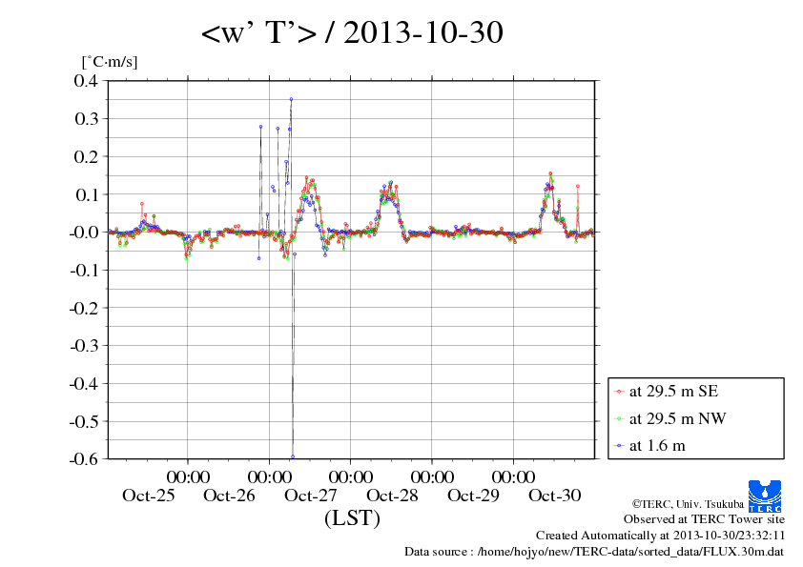Click the y-axis label -0.0
The image size is (803, 567).
[x=84, y=232]
